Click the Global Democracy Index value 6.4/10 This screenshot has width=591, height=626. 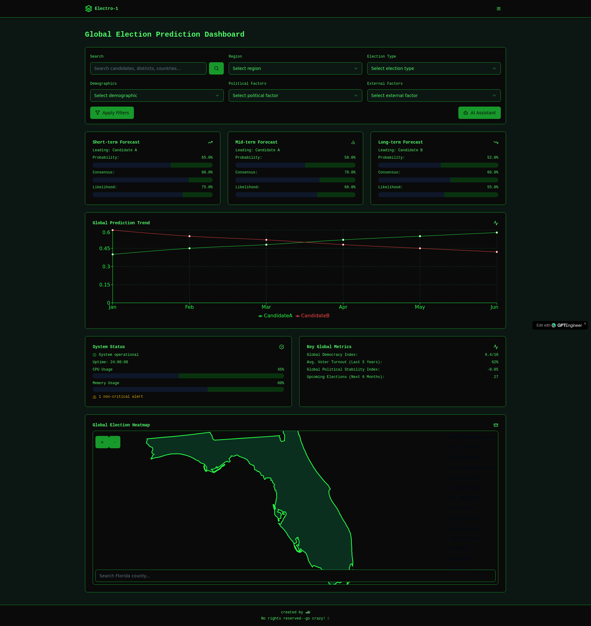pyautogui.click(x=492, y=355)
